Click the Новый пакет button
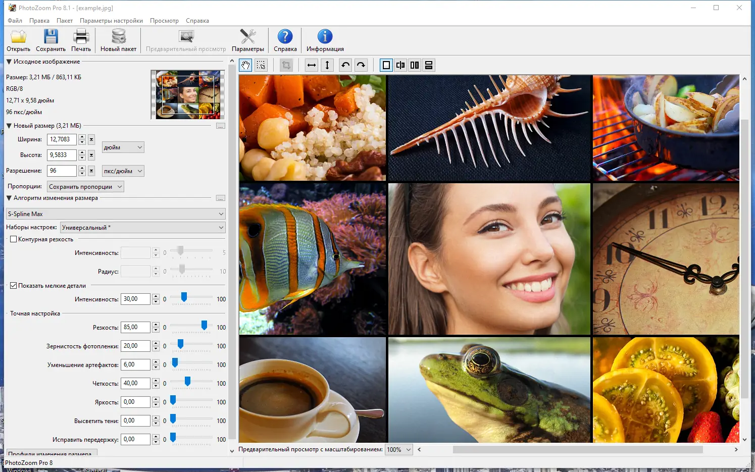Screen dimensions: 755x472 [x=118, y=40]
